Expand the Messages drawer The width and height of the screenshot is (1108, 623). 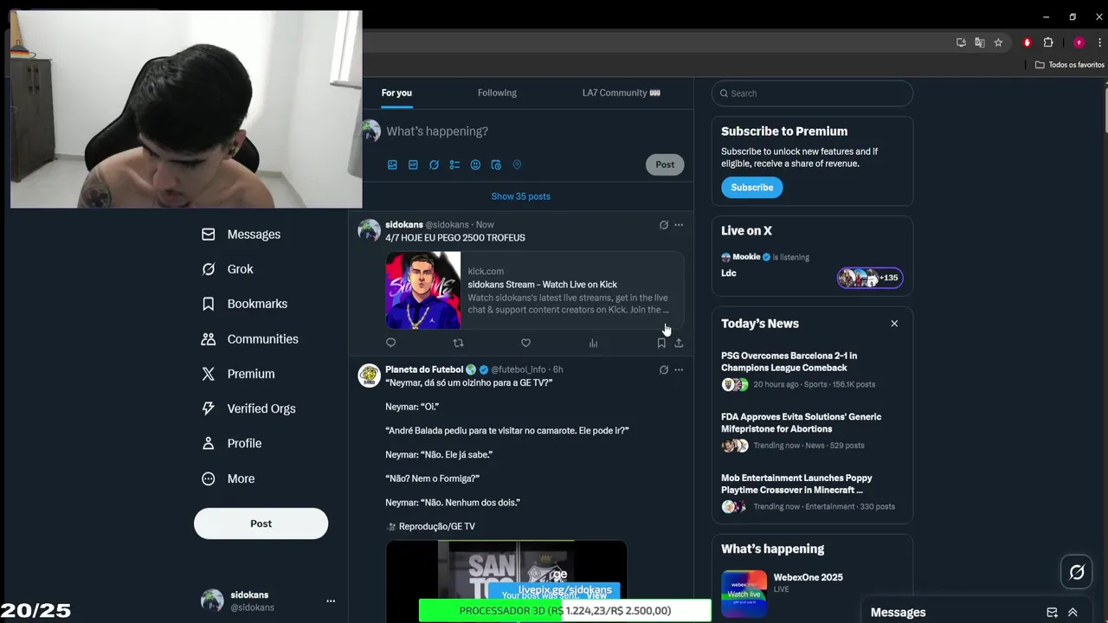coord(1073,612)
